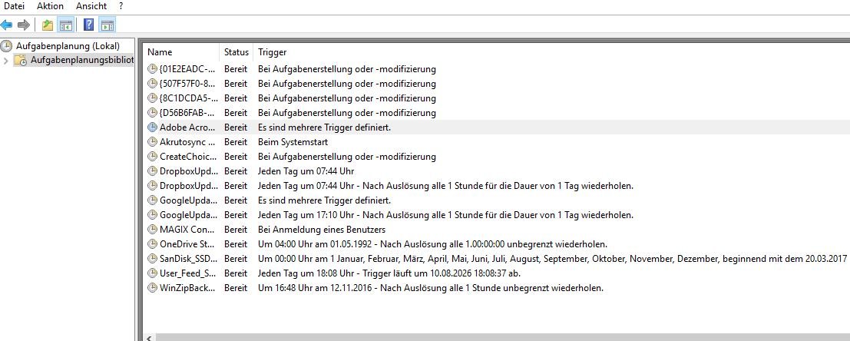Click GoogleUpda... 'Es sind mehrere Trigger definiert.' text
This screenshot has height=341, width=850.
click(x=324, y=200)
